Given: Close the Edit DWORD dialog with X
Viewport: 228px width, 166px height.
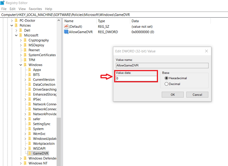Looking at the screenshot, I should coord(207,51).
